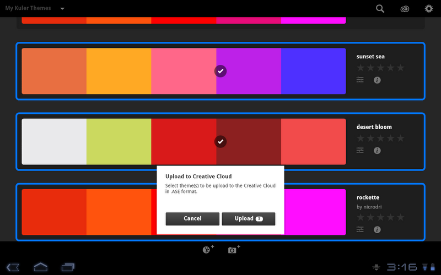Rate rockette with second star
Image resolution: width=441 pixels, height=275 pixels.
pyautogui.click(x=370, y=217)
